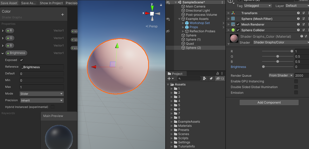The width and height of the screenshot is (309, 149).
Task: Show hidden Reflection Probes via eye icon
Action: tap(168, 31)
